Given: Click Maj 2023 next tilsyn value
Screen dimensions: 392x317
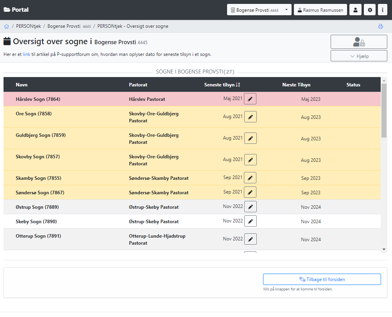Looking at the screenshot, I should click(x=311, y=99).
